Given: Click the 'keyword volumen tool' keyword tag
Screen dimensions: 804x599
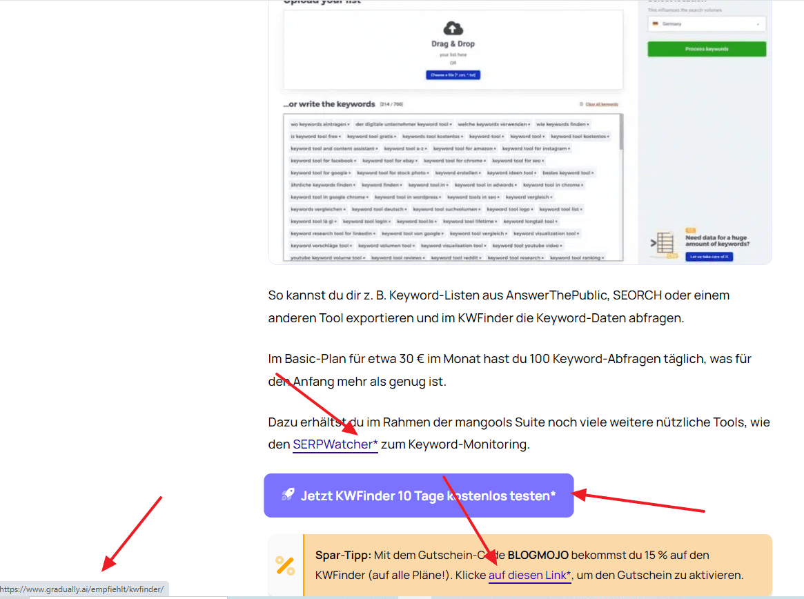Looking at the screenshot, I should point(386,246).
